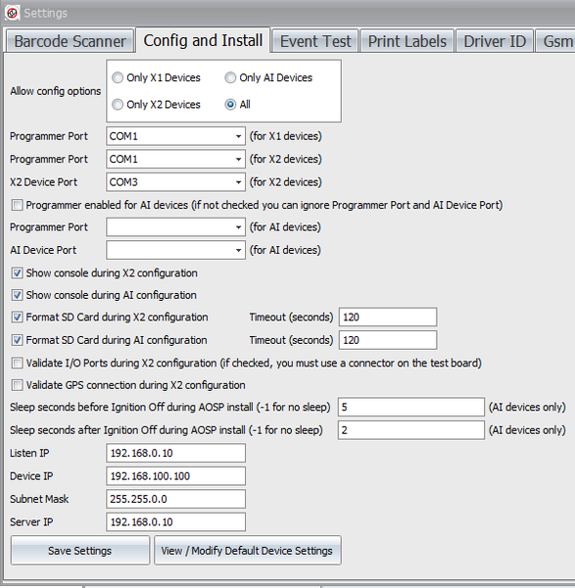Choose the Only AI Devices option
The image size is (575, 588).
[x=230, y=77]
